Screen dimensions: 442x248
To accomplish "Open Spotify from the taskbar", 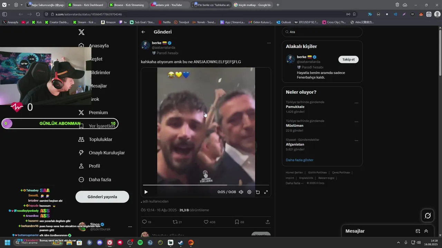I will (140, 242).
